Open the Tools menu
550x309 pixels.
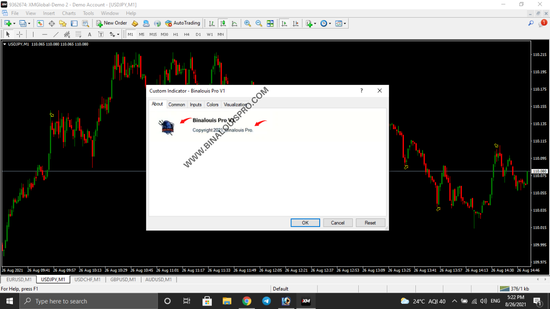[89, 13]
